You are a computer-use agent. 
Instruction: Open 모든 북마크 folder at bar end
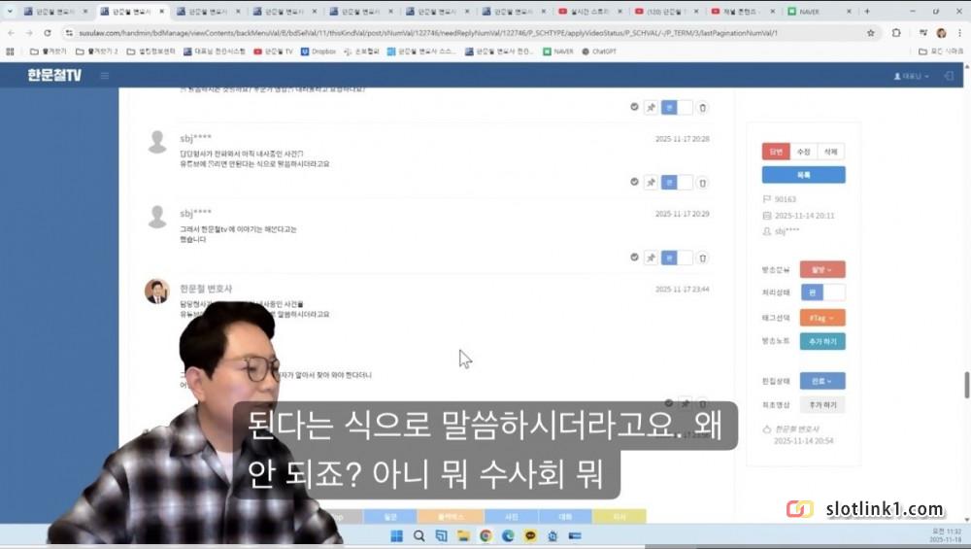pyautogui.click(x=941, y=51)
